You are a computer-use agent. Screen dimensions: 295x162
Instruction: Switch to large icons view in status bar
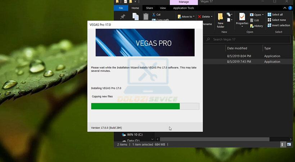290,144
